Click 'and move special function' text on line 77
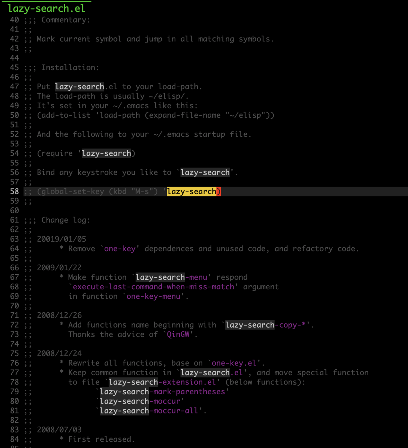Screen dimensions: 408x448 (x=313, y=373)
